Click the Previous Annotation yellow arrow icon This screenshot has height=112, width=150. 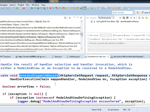(106, 8)
